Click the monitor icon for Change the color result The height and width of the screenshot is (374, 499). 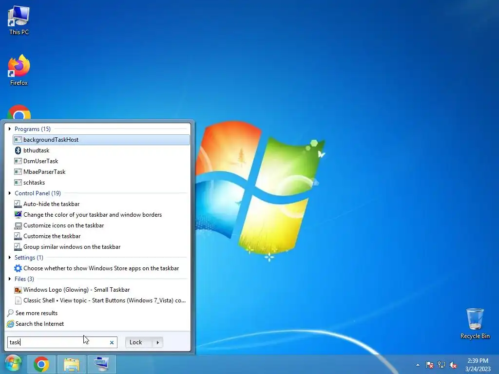pyautogui.click(x=18, y=215)
